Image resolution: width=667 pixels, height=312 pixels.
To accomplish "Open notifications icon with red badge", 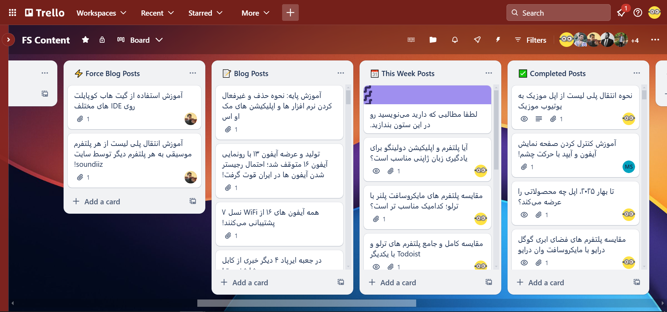I will click(x=621, y=13).
